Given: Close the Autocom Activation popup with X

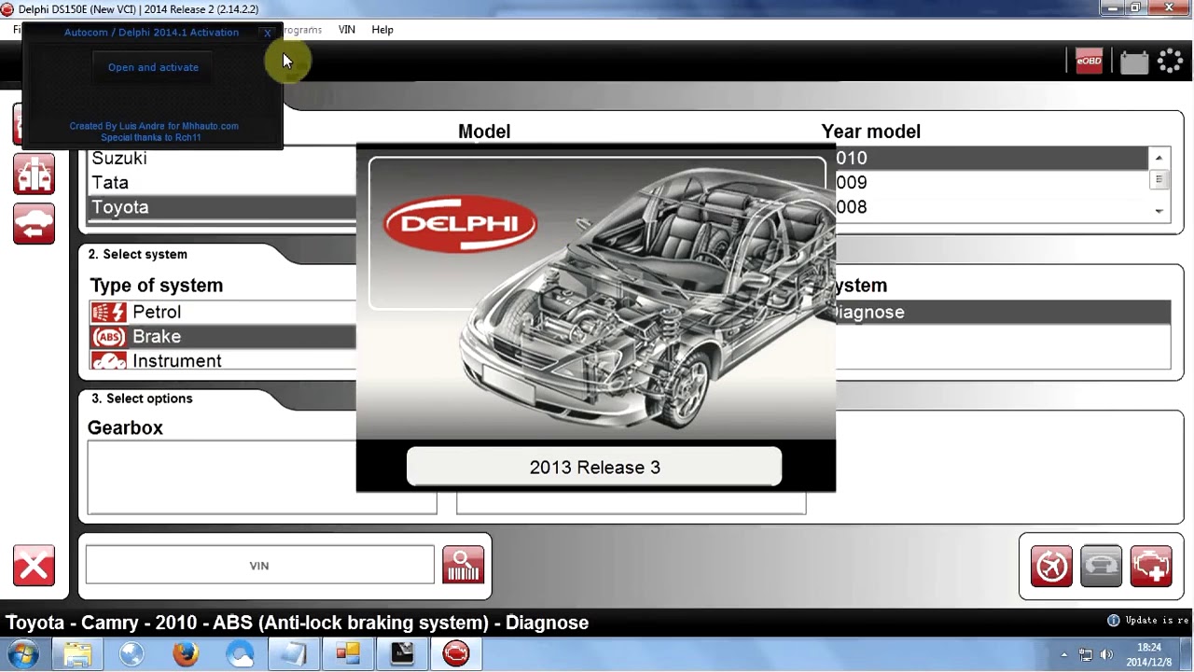Looking at the screenshot, I should coord(268,33).
